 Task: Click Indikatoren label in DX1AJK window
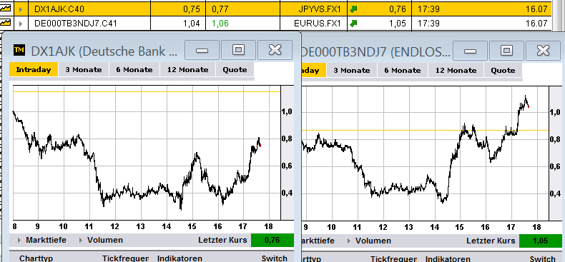tap(180, 258)
